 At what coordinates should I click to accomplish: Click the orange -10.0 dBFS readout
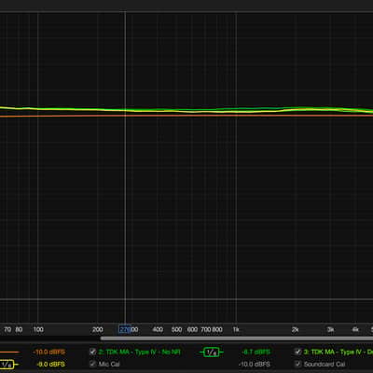[x=49, y=352]
